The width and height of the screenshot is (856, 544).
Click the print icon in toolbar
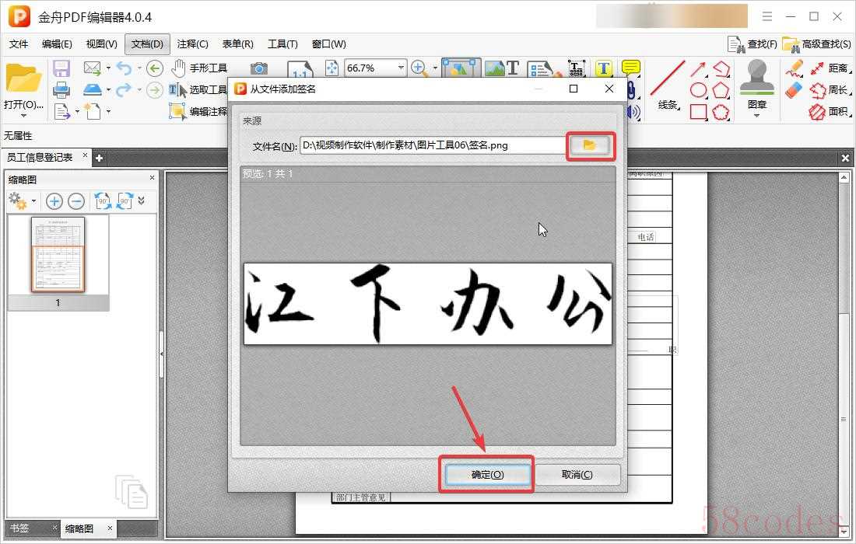pyautogui.click(x=61, y=90)
